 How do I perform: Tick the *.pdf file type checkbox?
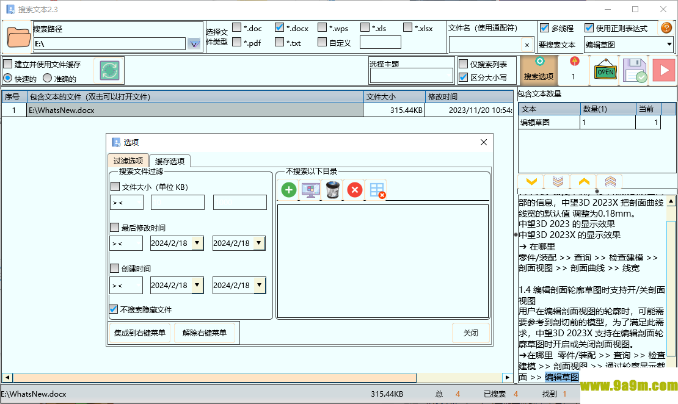pyautogui.click(x=236, y=42)
